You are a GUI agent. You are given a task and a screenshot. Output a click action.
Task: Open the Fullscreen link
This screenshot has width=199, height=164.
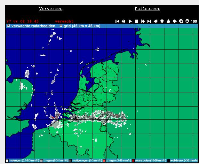tap(147, 9)
